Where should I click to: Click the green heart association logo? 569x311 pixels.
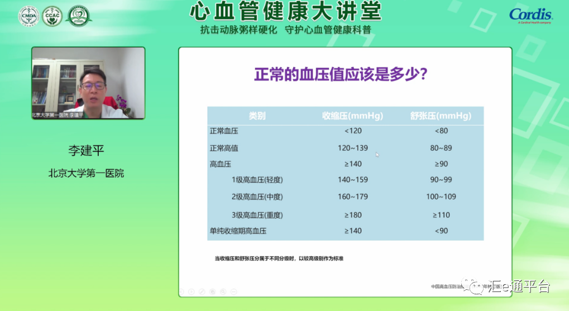(x=79, y=16)
